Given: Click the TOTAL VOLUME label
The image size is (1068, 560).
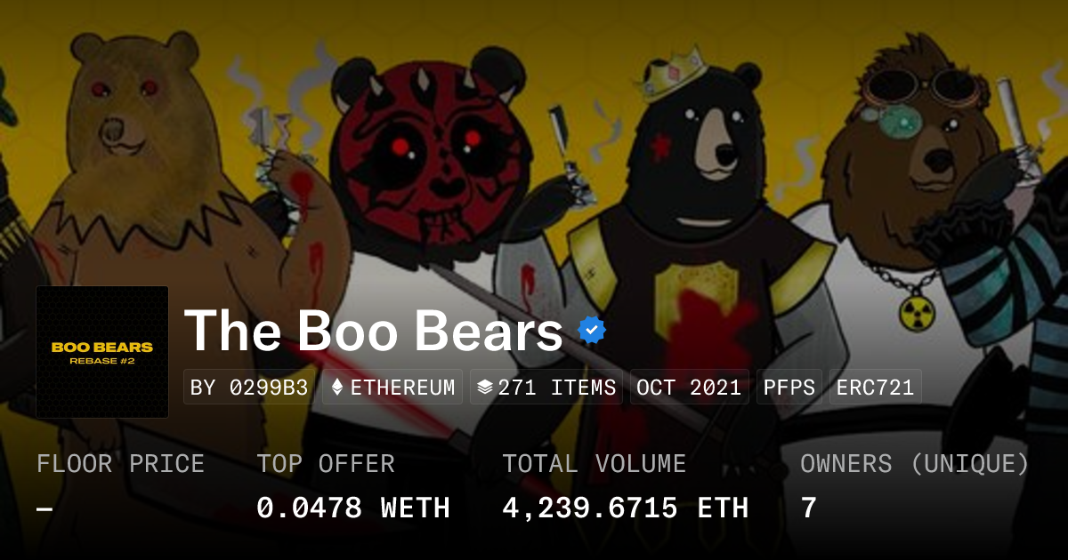Looking at the screenshot, I should [594, 464].
